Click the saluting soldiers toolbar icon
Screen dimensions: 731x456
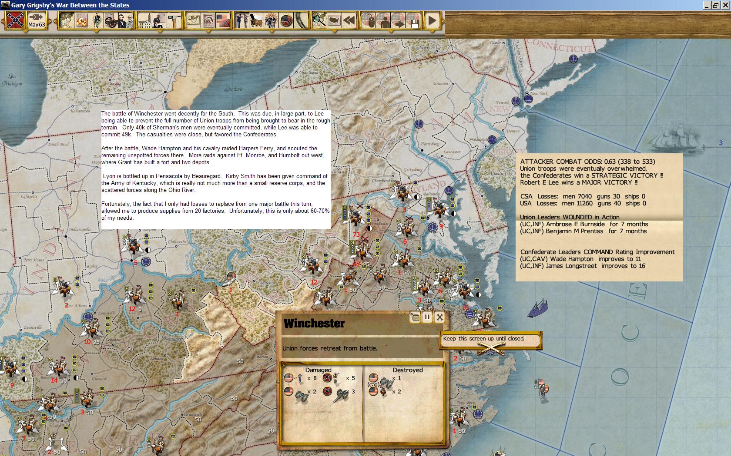point(242,20)
